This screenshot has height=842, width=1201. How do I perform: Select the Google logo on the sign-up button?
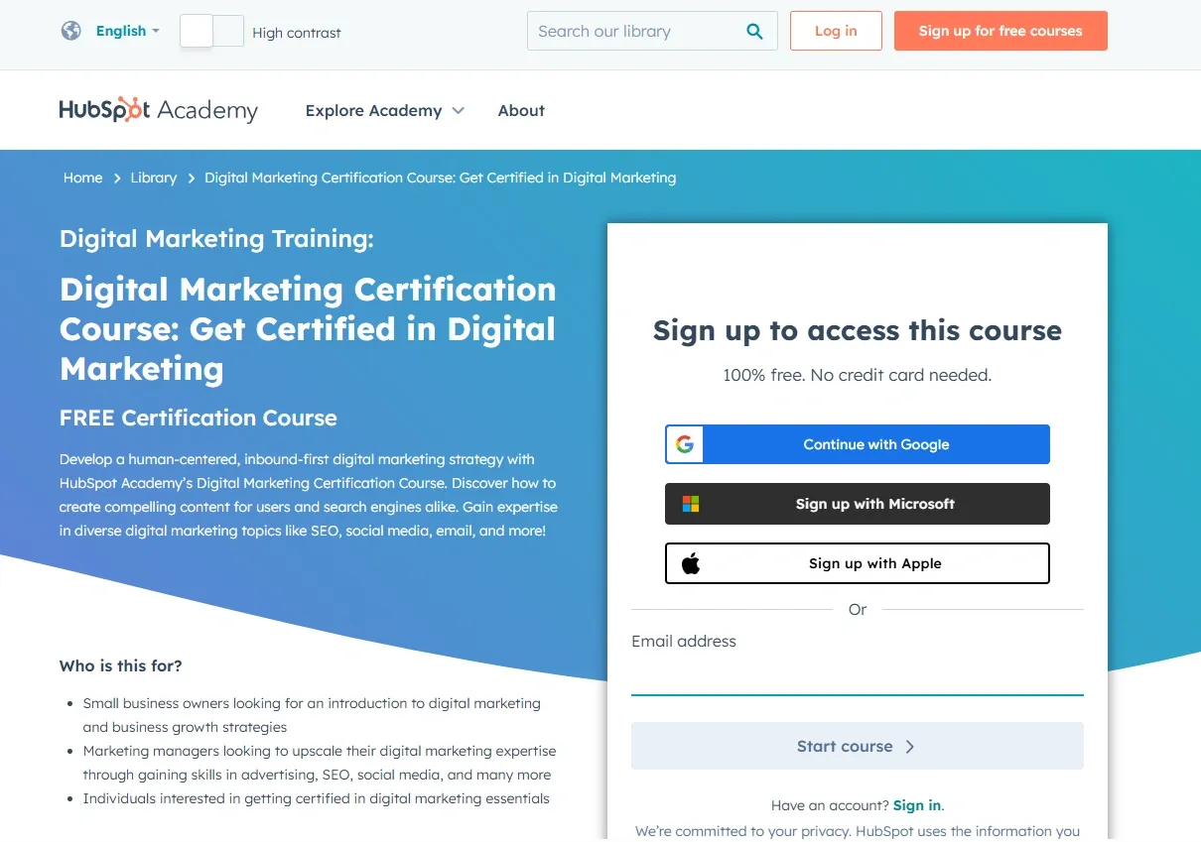[684, 443]
